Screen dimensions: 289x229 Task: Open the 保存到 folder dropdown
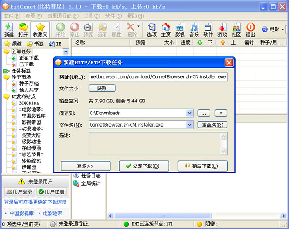coord(190,113)
